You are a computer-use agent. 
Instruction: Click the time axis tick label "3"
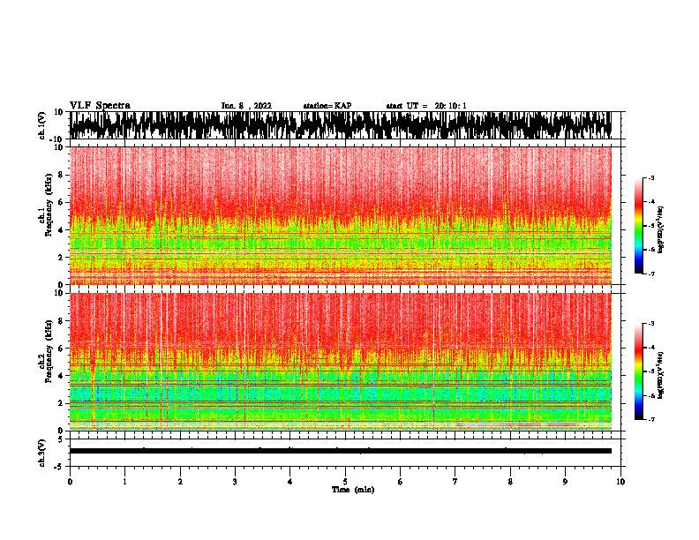coord(235,482)
